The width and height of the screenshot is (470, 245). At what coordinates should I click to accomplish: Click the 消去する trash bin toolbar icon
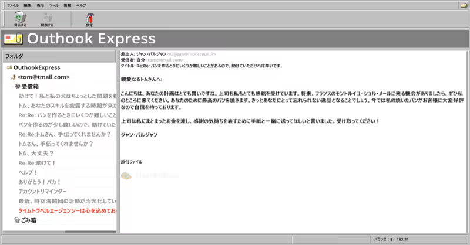pos(20,18)
